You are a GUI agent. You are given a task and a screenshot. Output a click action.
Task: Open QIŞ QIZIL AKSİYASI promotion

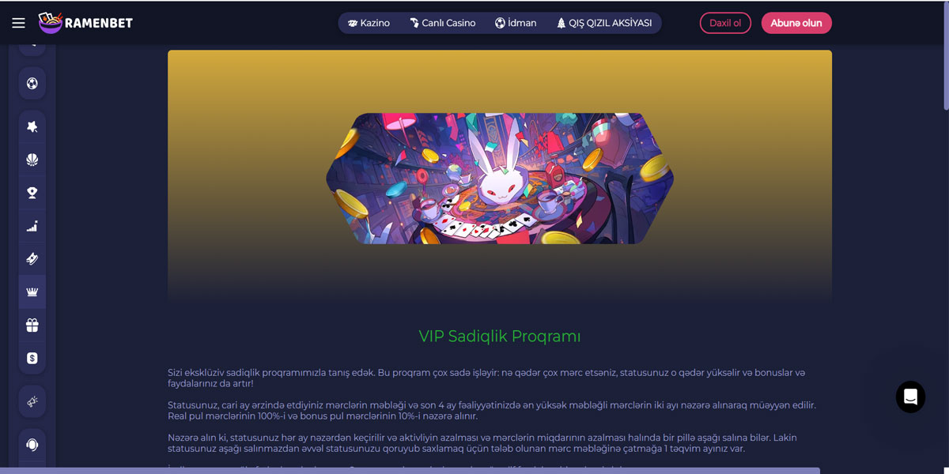(604, 23)
